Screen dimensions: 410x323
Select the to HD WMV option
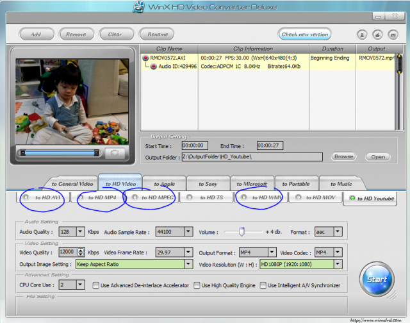[x=261, y=197]
